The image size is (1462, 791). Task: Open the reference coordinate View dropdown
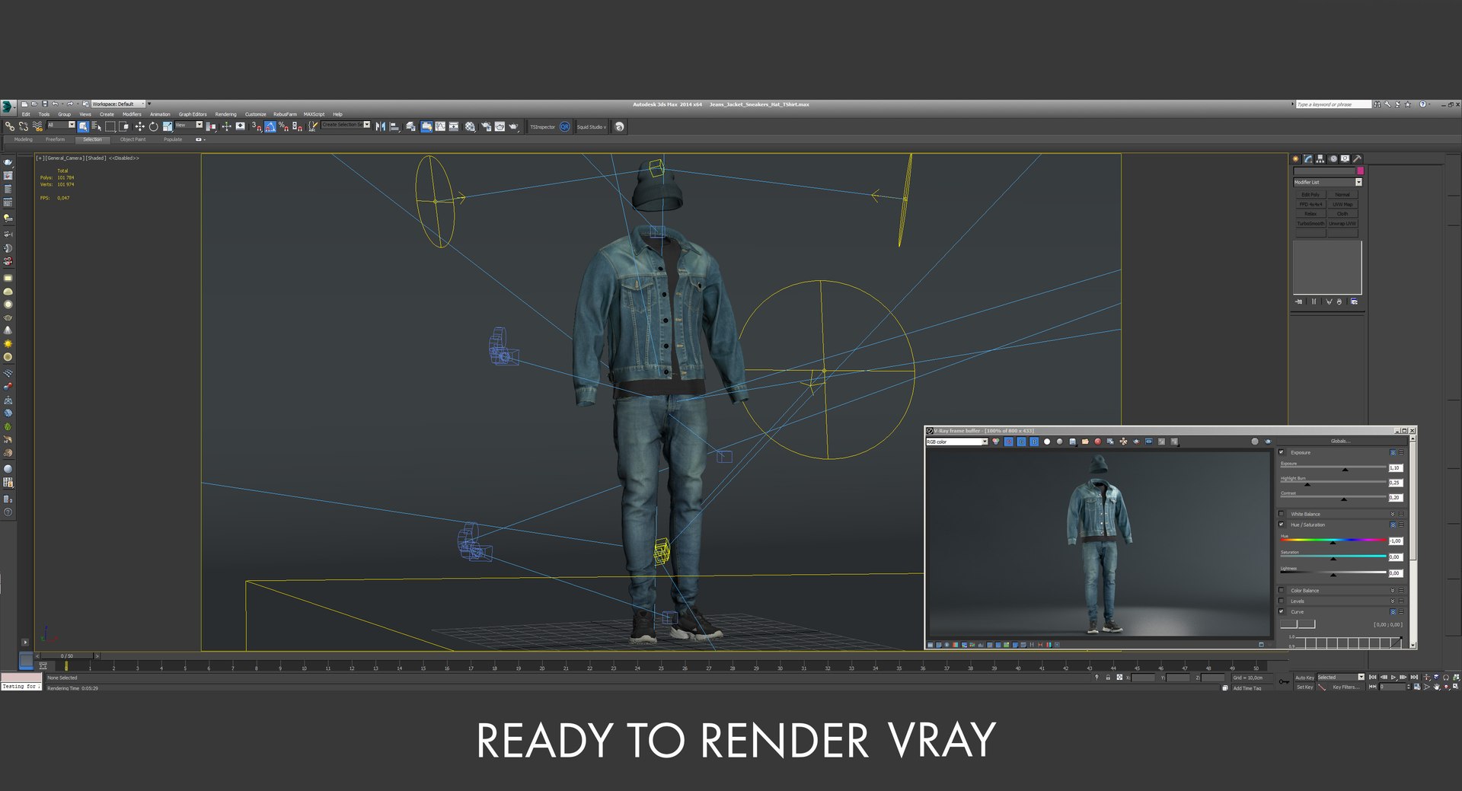pos(189,125)
